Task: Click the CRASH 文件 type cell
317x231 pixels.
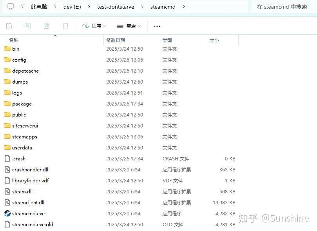Action: 176,158
